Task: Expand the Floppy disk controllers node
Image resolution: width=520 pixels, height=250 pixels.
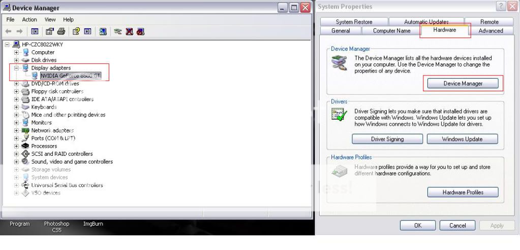Action: pos(16,91)
